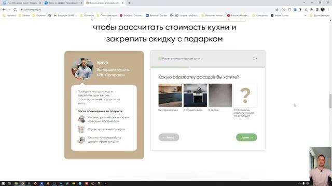This screenshot has height=186, width=332.
Task: Click Artur's profile photo
Action: click(x=82, y=69)
